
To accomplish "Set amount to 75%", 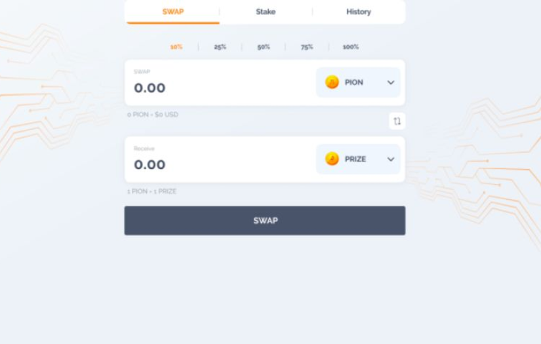I will click(x=307, y=47).
